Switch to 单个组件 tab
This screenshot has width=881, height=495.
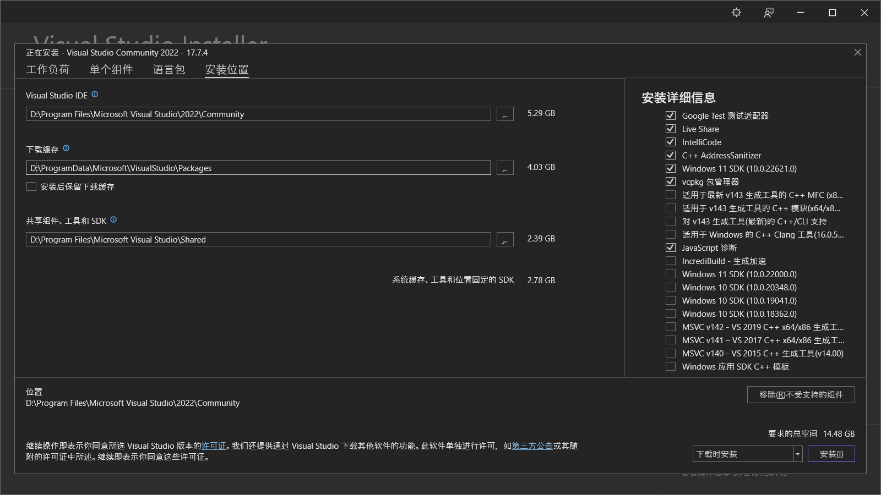[111, 69]
